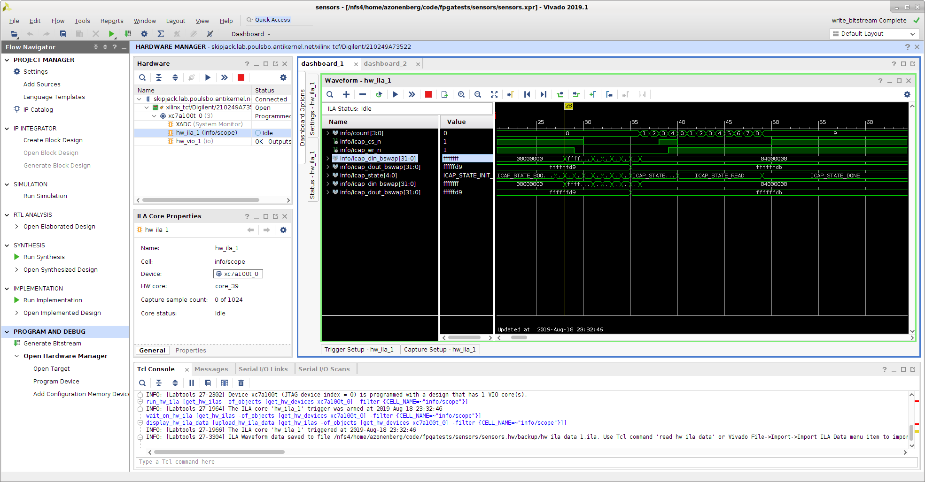Run trigger in Hardware panel

[x=208, y=77]
